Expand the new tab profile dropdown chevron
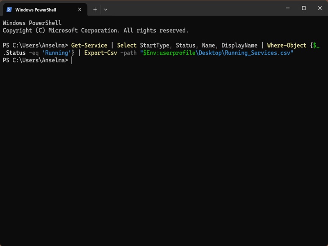This screenshot has width=328, height=246. 106,9
